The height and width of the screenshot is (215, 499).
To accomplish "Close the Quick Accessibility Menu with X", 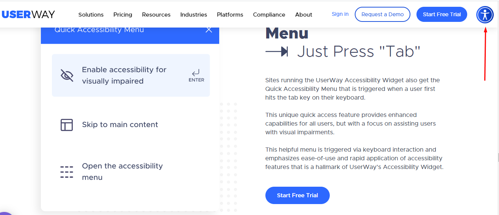I will pos(209,30).
